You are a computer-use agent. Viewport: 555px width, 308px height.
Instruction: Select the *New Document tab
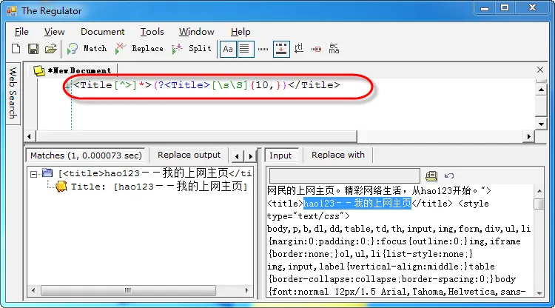tap(74, 70)
